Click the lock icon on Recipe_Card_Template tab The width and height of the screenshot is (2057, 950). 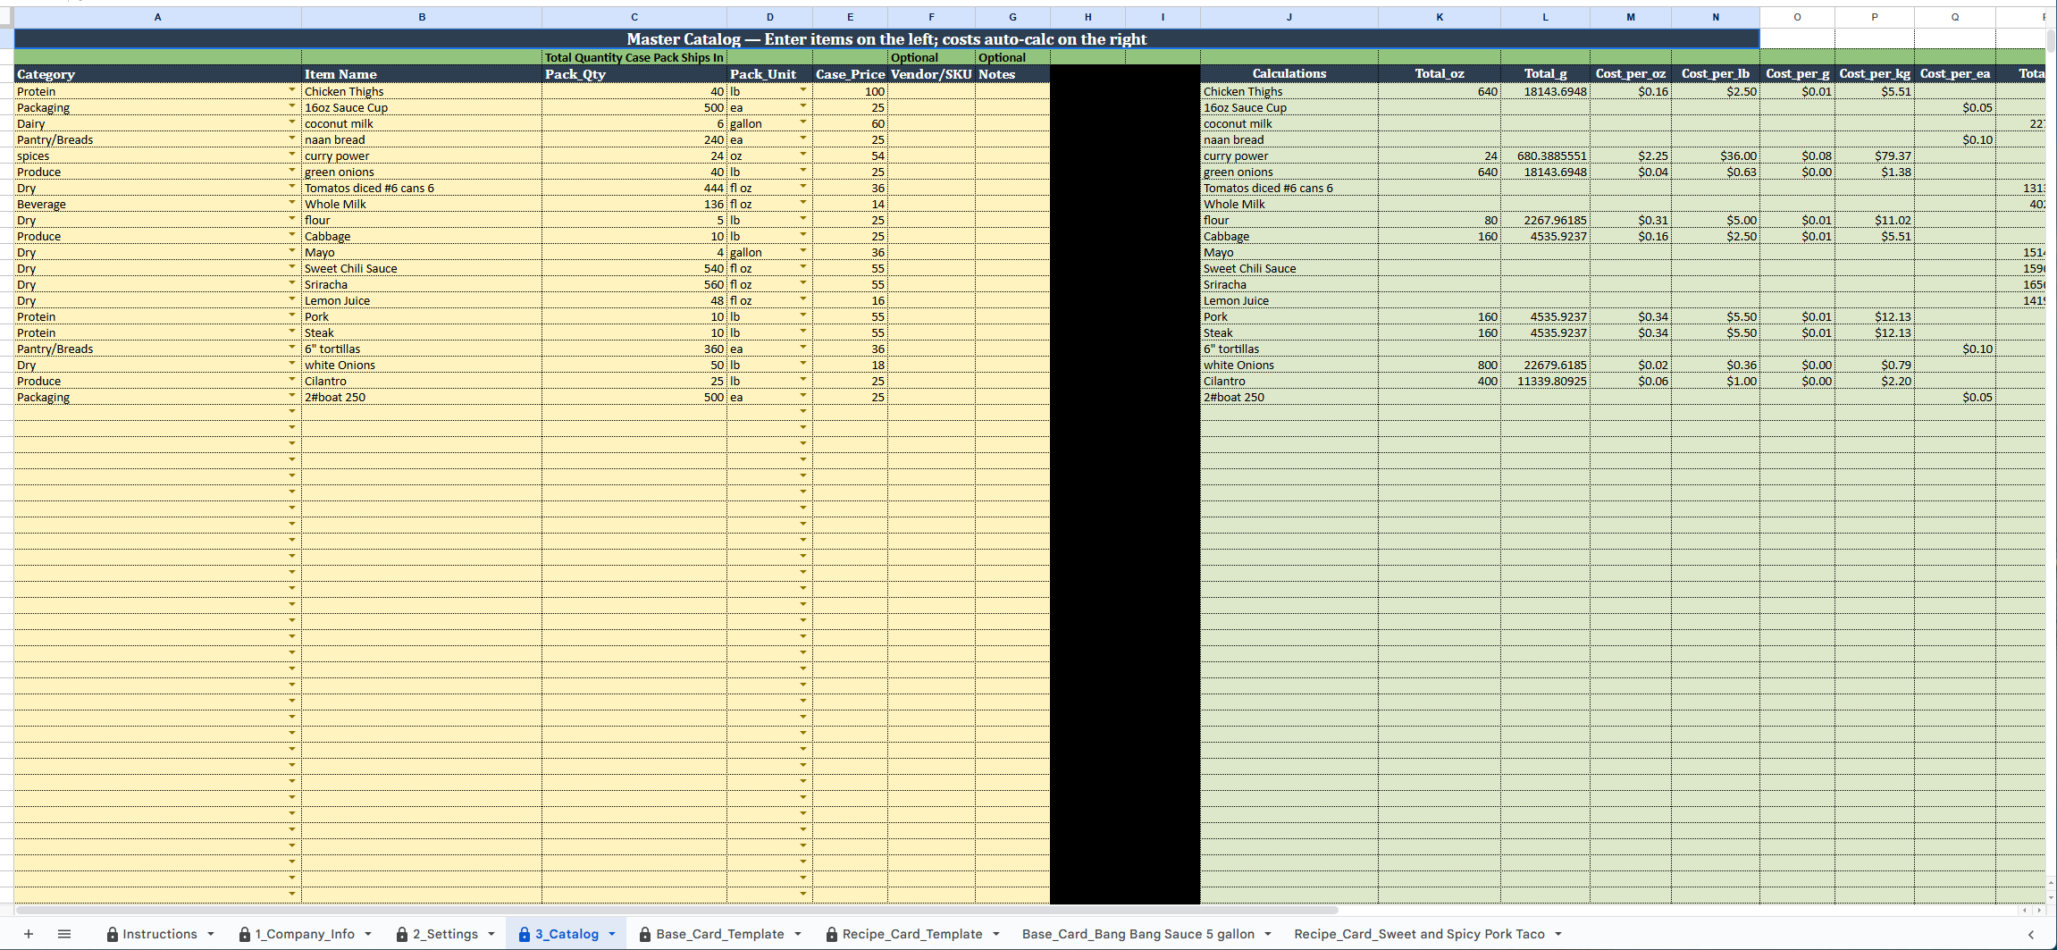pyautogui.click(x=832, y=934)
